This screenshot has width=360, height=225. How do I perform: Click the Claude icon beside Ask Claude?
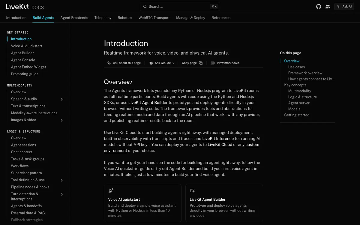(x=151, y=63)
